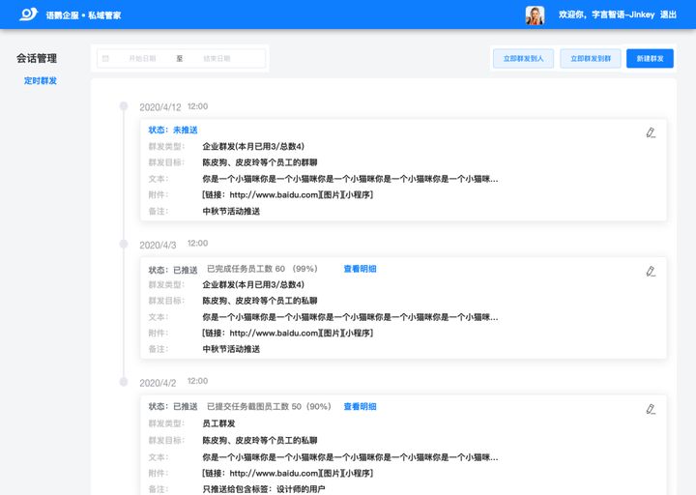This screenshot has width=696, height=495.
Task: Click the 立即群发到人 button
Action: pos(523,59)
